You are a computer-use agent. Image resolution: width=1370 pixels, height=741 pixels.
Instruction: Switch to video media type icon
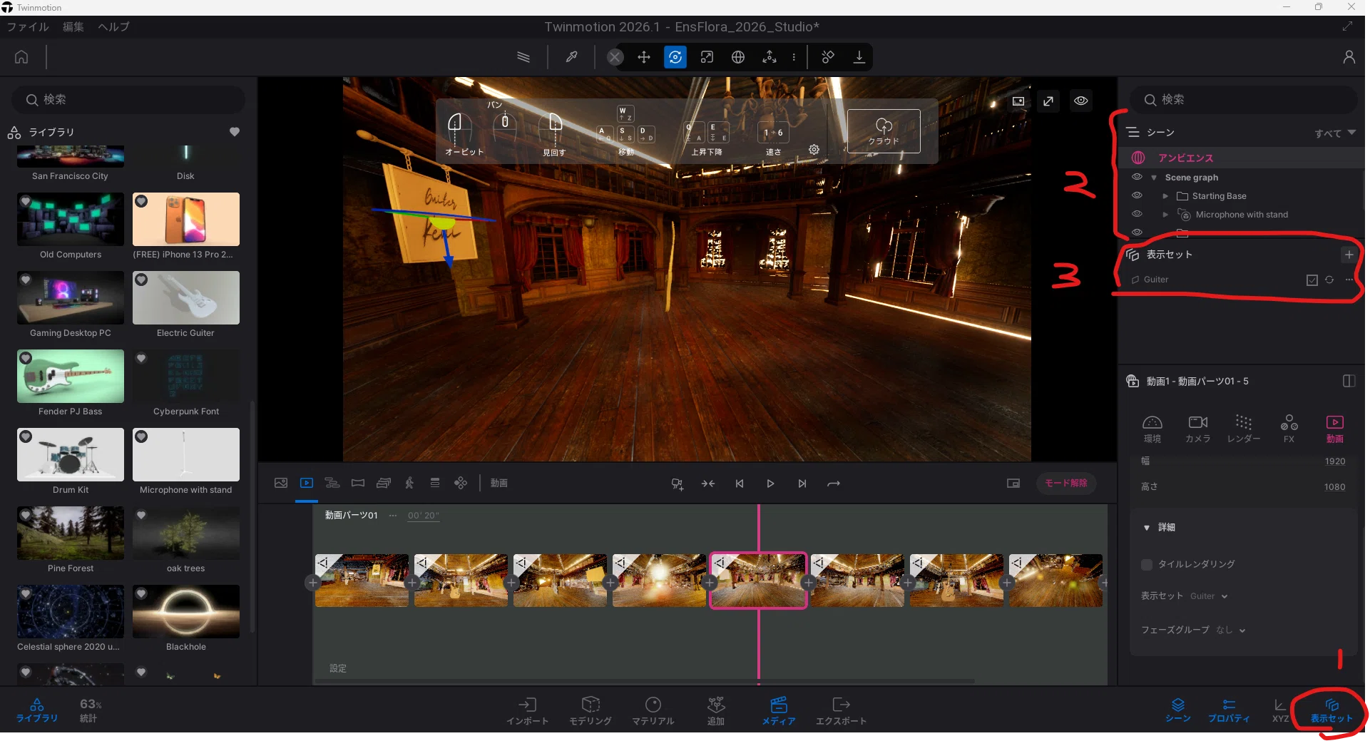[x=307, y=483]
